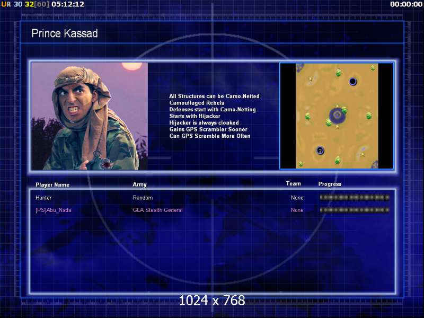Select start position 2 on the map
Screen dimensions: 424x318
click(320, 151)
